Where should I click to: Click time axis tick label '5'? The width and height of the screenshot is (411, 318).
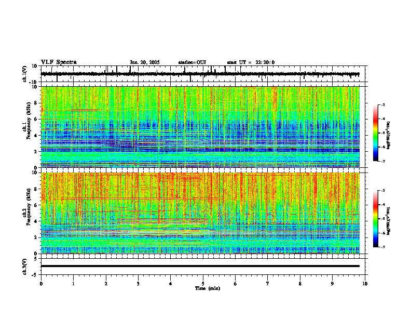click(203, 284)
